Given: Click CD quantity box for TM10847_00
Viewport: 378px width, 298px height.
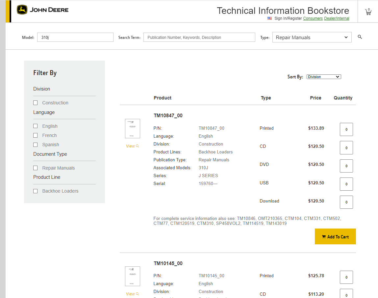Looking at the screenshot, I should (x=346, y=148).
